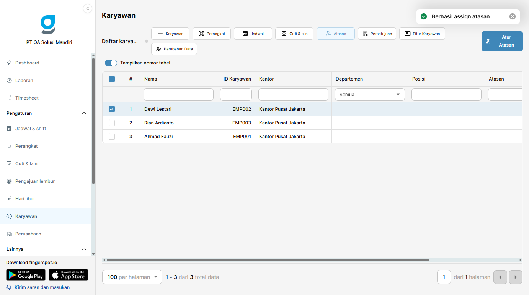This screenshot has width=529, height=295.
Task: Click the Atur Atasan button
Action: (502, 41)
